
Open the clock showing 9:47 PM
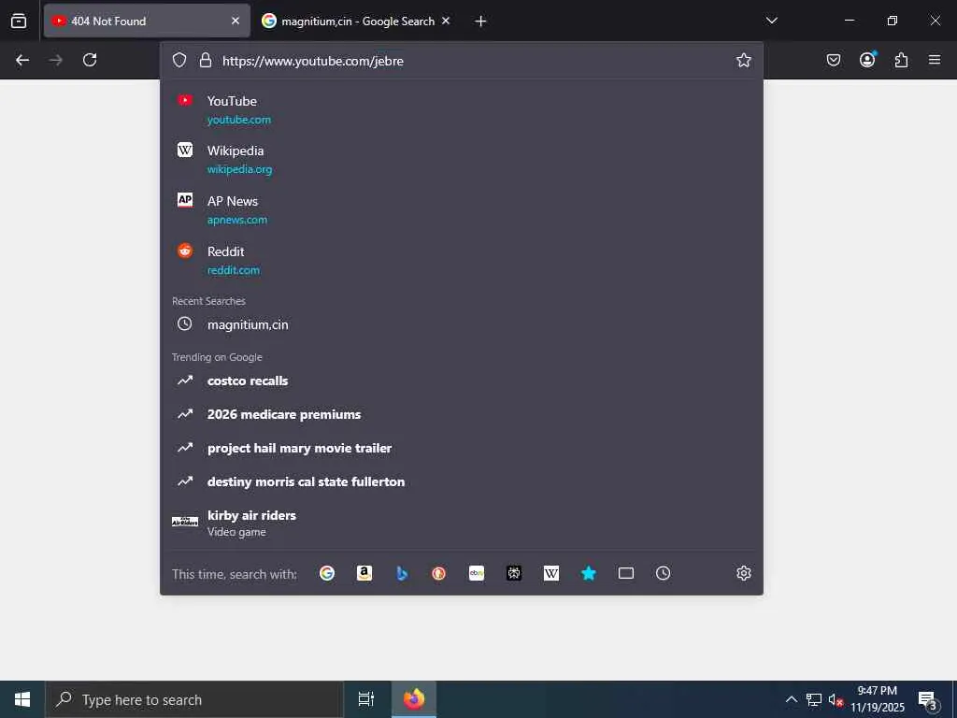pos(878,699)
